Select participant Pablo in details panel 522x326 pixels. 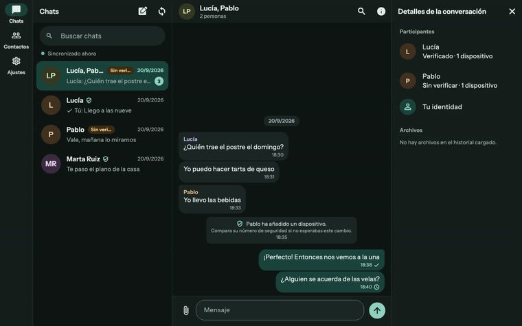click(x=457, y=81)
